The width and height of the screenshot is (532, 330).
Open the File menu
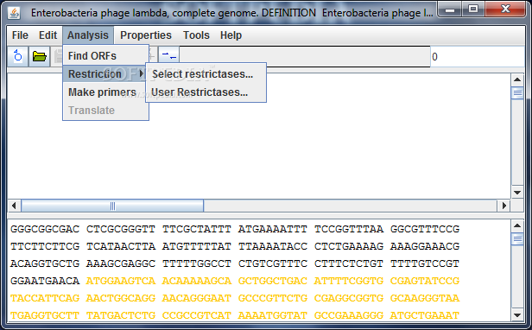click(20, 35)
